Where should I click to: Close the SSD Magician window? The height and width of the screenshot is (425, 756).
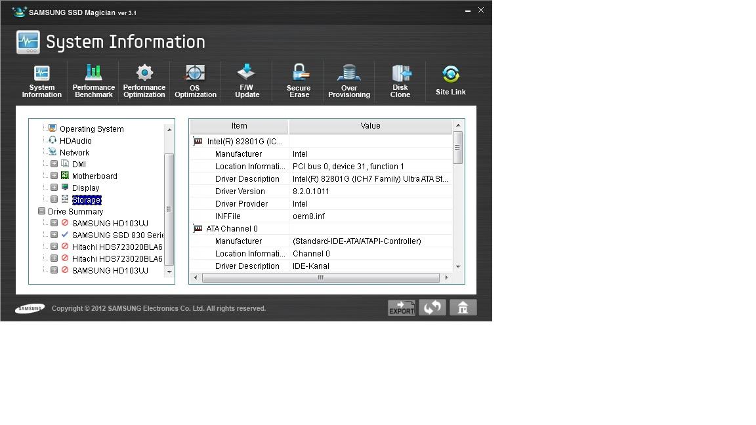(x=480, y=10)
